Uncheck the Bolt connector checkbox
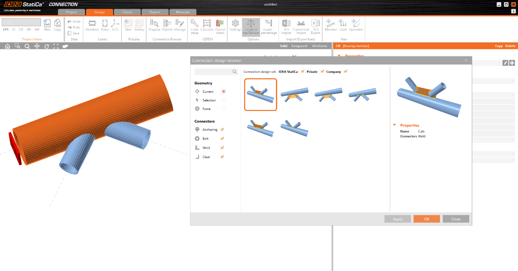The width and height of the screenshot is (518, 271). 222,139
